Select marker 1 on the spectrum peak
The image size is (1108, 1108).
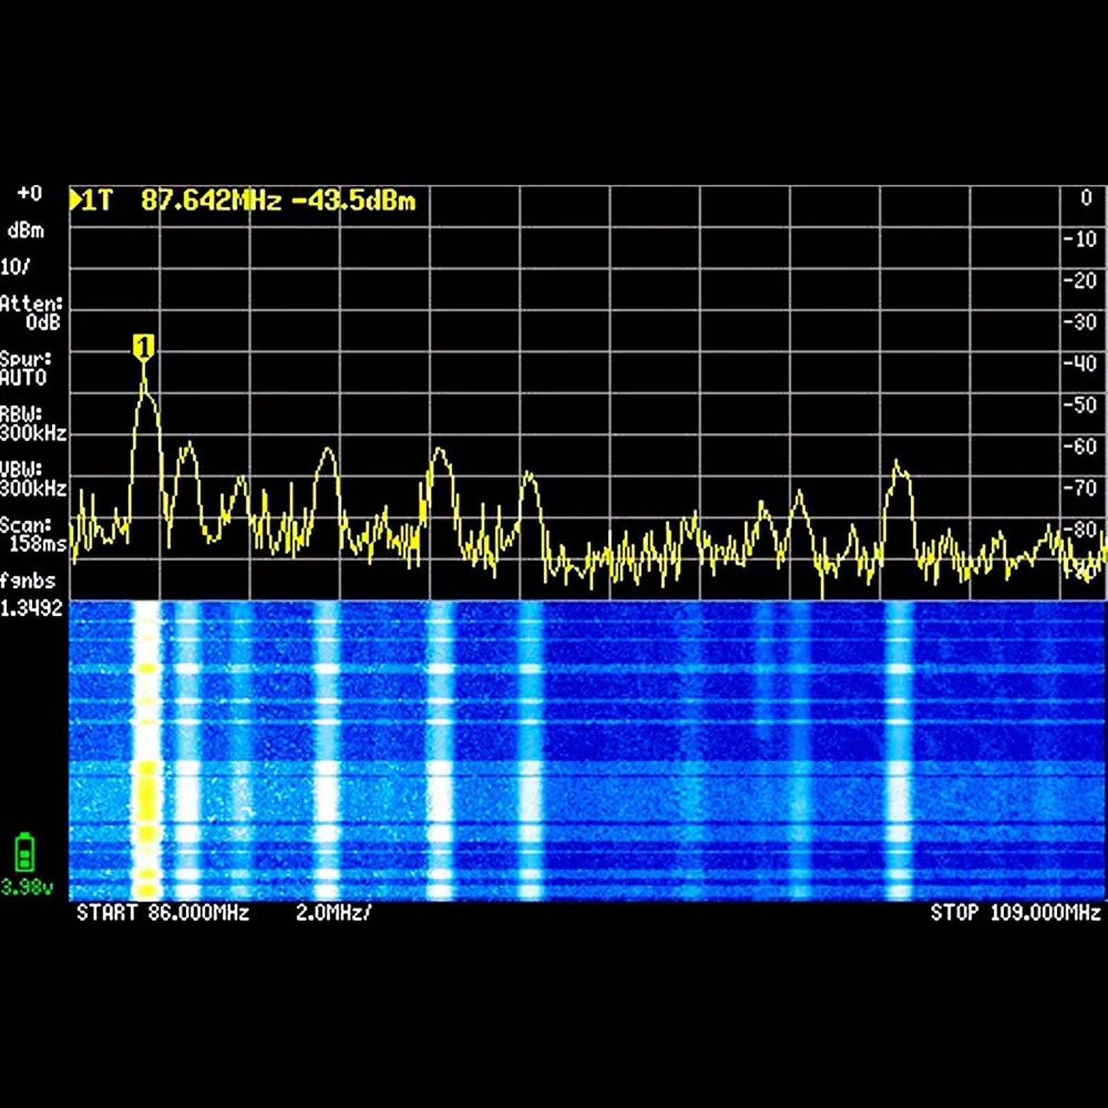point(143,347)
